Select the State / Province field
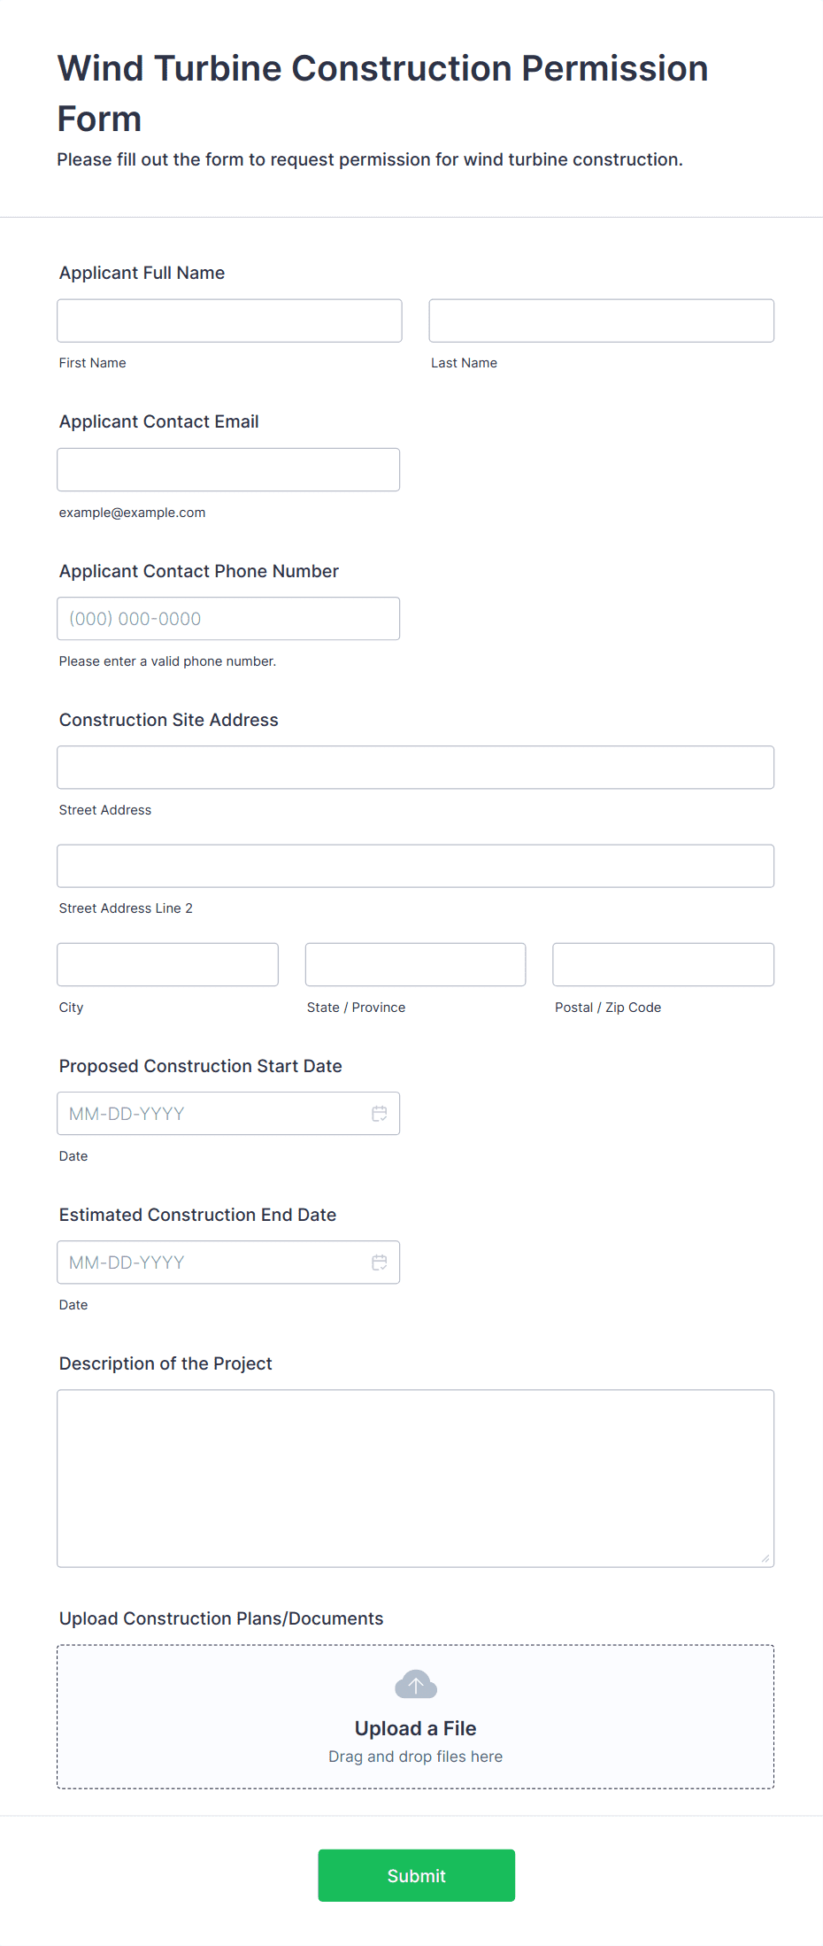 pos(416,964)
